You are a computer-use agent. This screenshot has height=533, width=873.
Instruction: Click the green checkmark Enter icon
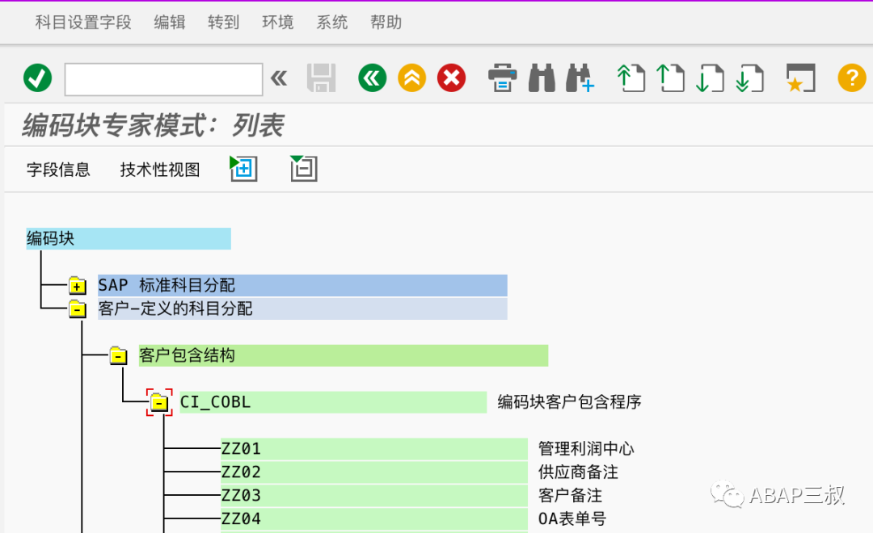pyautogui.click(x=37, y=78)
